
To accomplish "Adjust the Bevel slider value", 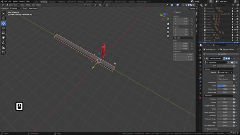I will (225, 86).
